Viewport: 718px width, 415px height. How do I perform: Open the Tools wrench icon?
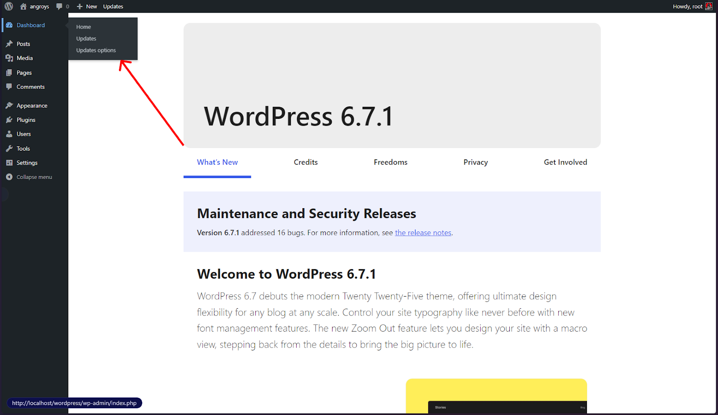(x=9, y=149)
